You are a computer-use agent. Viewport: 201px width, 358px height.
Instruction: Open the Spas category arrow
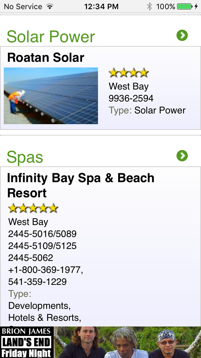[182, 156]
